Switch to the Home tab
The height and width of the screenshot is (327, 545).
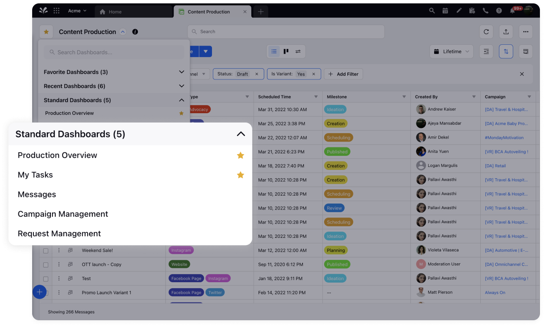[x=115, y=12]
